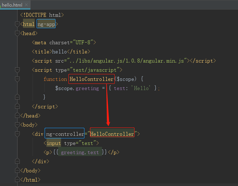Collapse the opening html tag fold

pyautogui.click(x=17, y=24)
